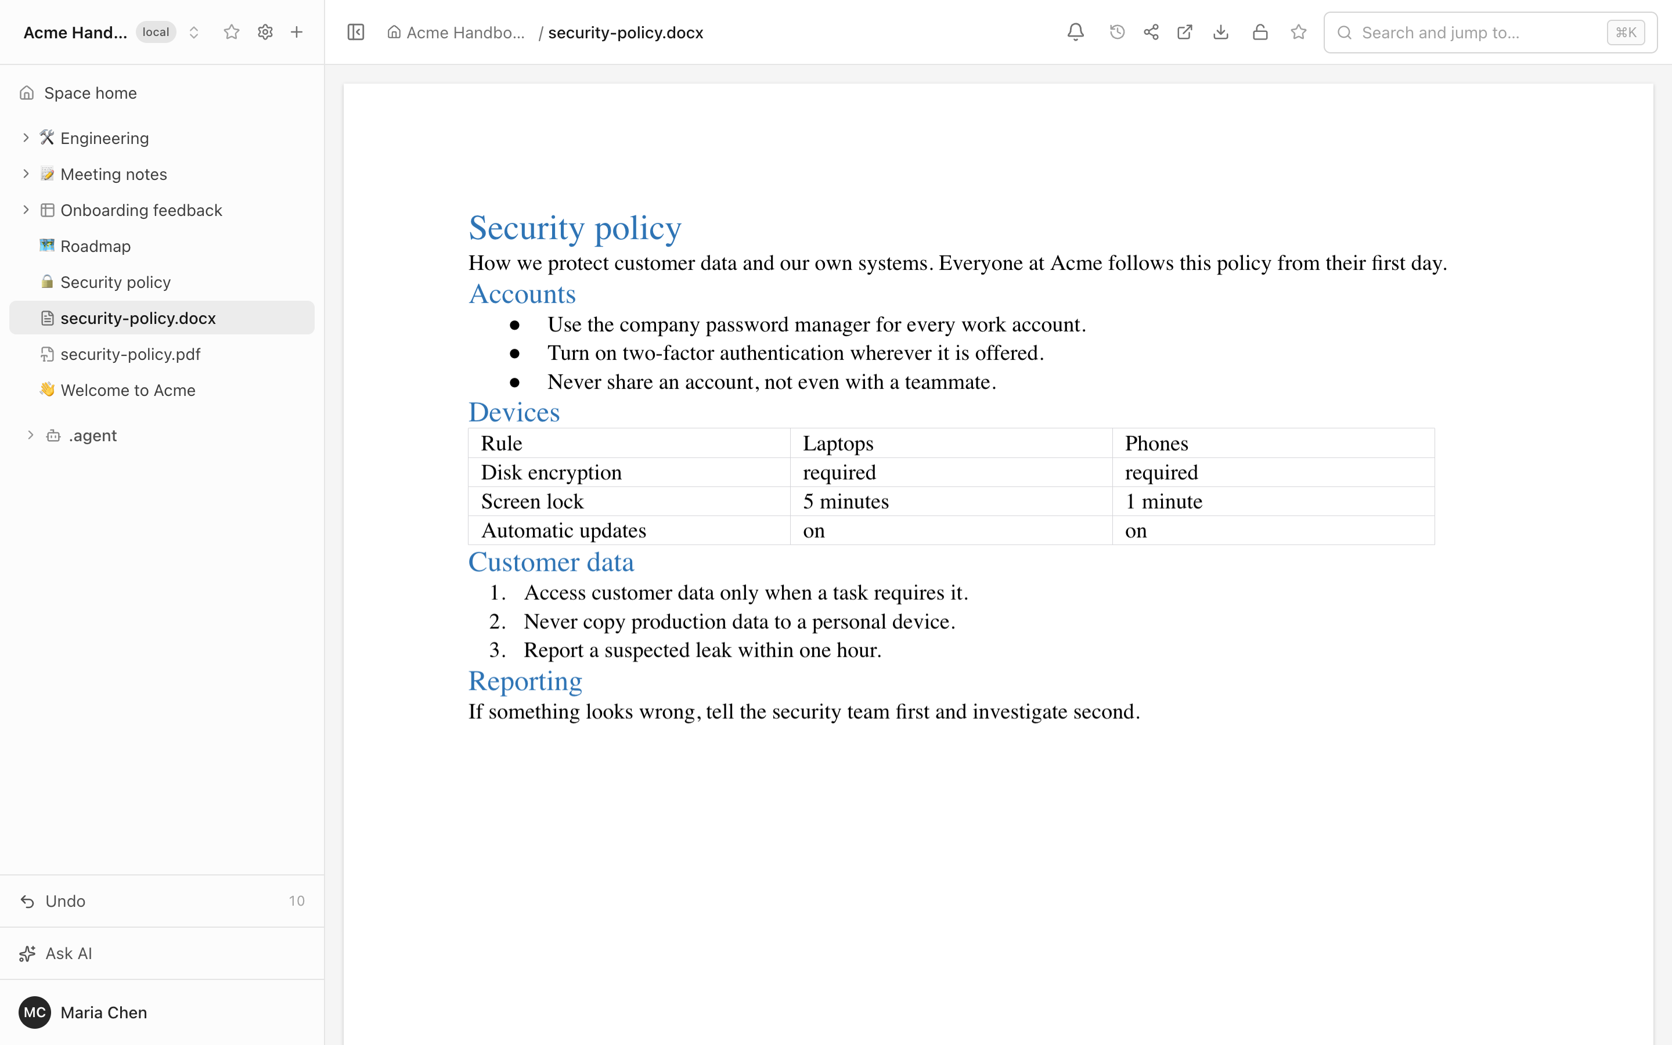Open the space switcher up-down arrows
Viewport: 1672px width, 1045px height.
pos(194,33)
